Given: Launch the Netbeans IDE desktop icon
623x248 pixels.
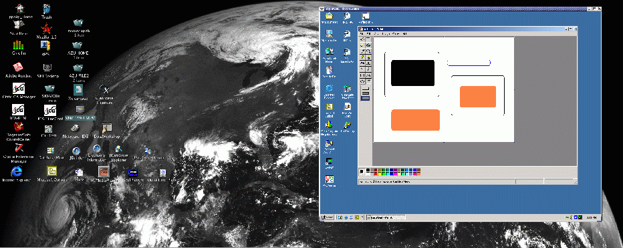Looking at the screenshot, I should (x=75, y=131).
